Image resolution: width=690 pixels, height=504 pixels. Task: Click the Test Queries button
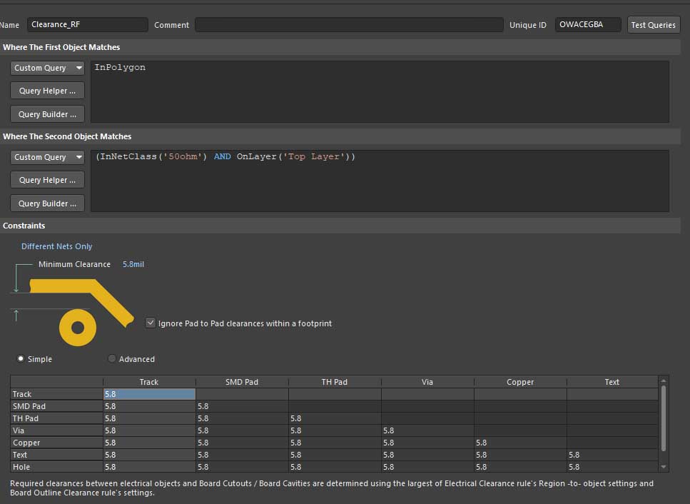pos(653,25)
